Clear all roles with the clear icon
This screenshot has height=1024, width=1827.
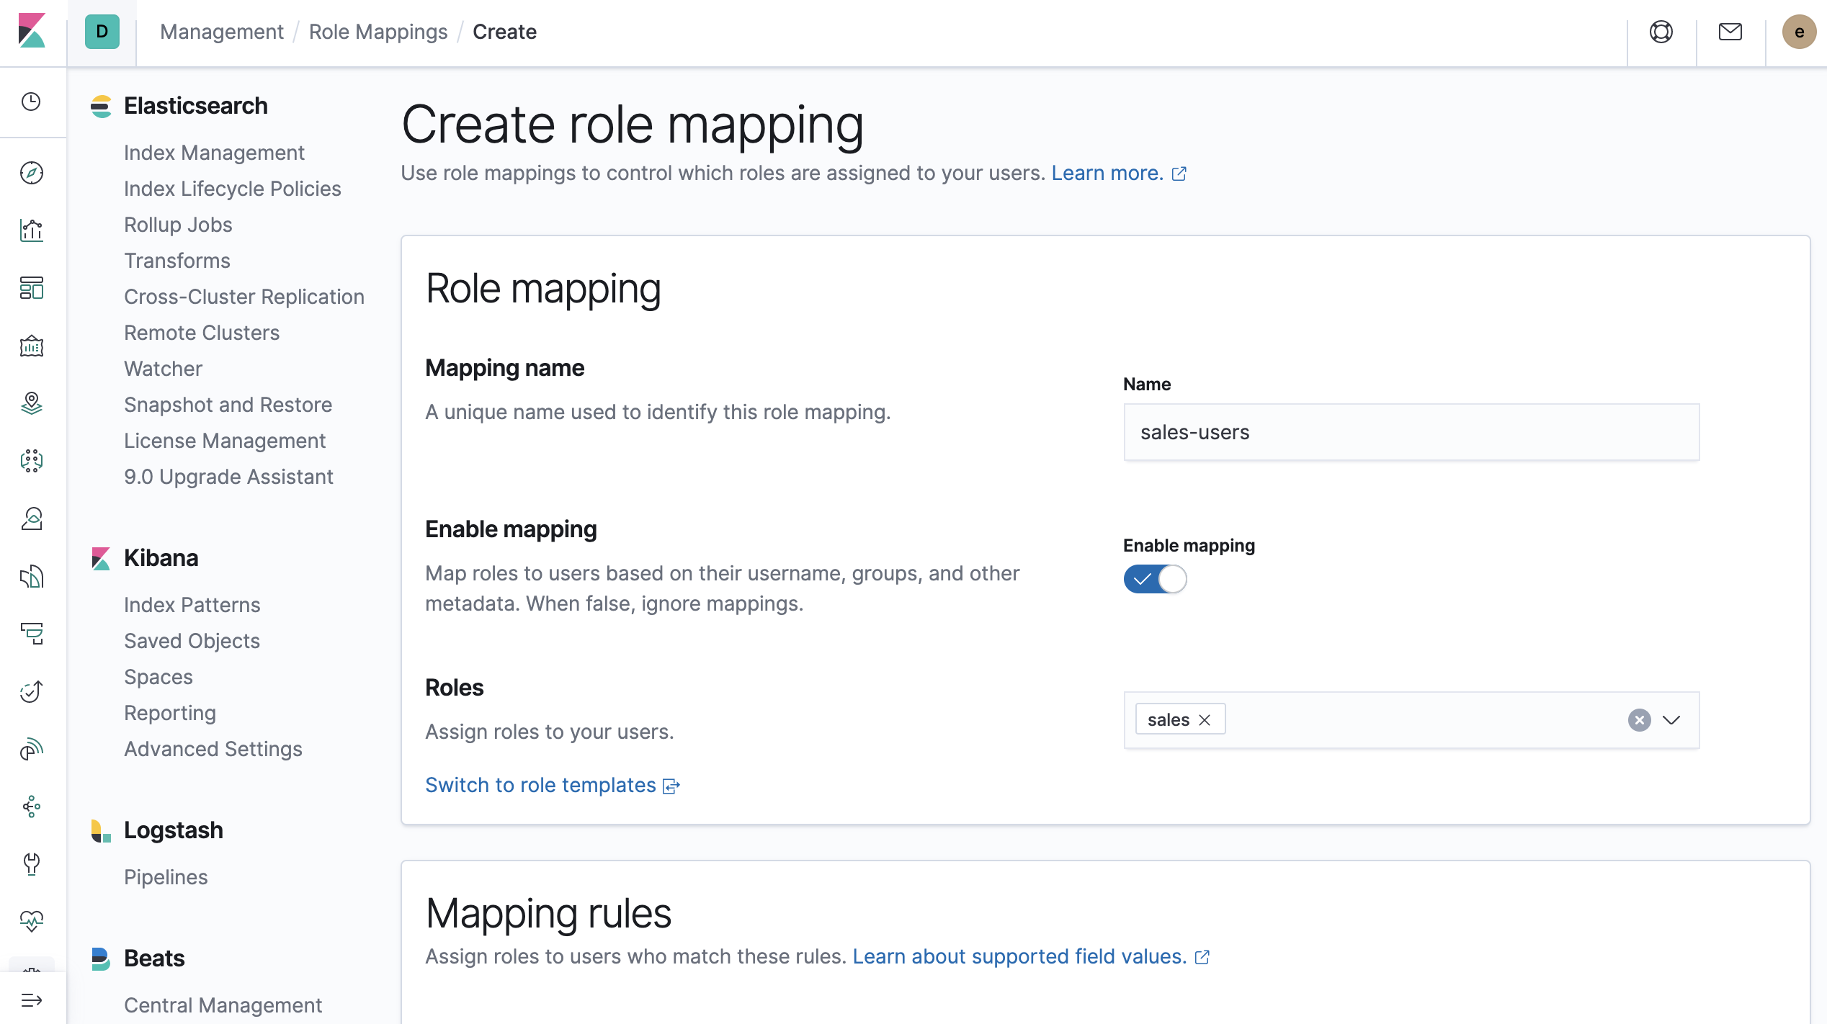click(1640, 719)
